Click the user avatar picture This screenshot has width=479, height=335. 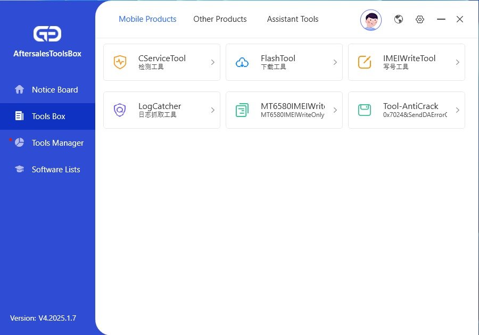[371, 20]
